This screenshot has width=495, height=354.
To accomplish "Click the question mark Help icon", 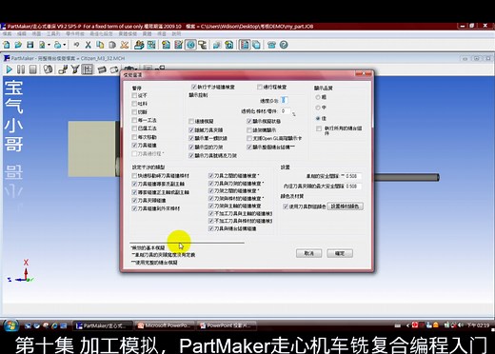I will click(284, 45).
